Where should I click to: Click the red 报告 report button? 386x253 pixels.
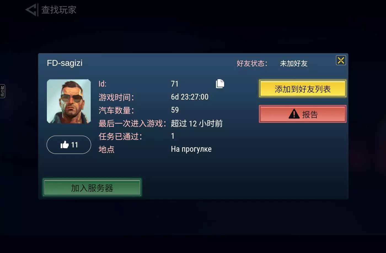pos(302,114)
